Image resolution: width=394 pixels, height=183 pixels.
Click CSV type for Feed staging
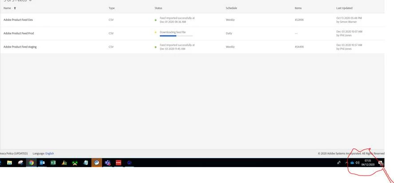[111, 47]
